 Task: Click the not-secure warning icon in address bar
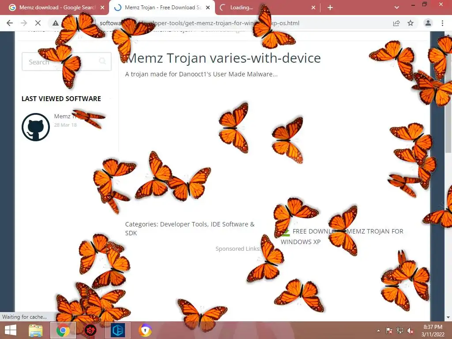[x=55, y=23]
